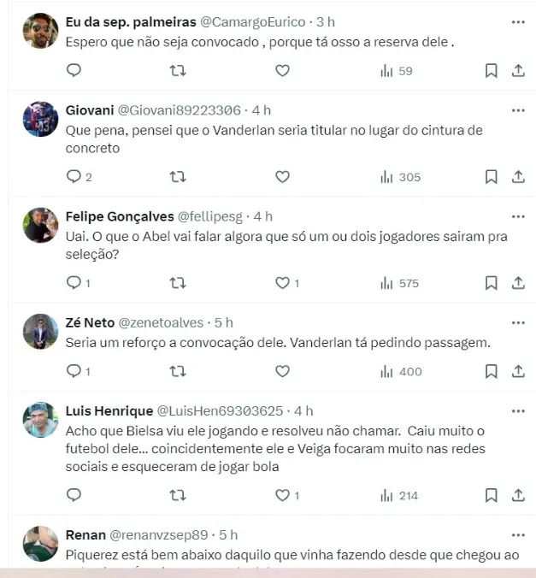Open more options menu on Renan's tweet
This screenshot has width=536, height=578.
pos(518,535)
